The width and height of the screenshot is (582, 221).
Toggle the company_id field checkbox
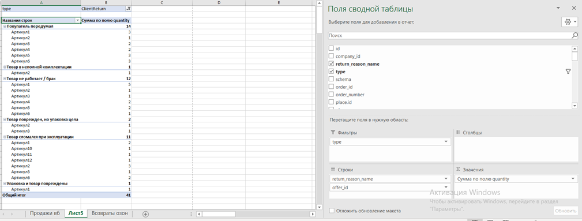pyautogui.click(x=332, y=56)
